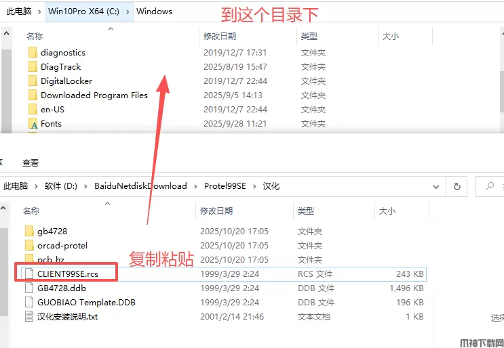Select the DiagTrack folder icon
The width and height of the screenshot is (504, 348).
(33, 67)
